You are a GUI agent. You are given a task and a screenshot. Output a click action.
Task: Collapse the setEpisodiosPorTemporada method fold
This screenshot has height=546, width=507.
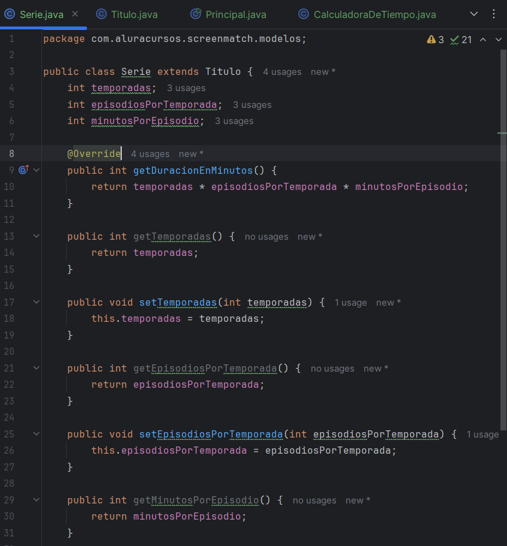tap(36, 434)
